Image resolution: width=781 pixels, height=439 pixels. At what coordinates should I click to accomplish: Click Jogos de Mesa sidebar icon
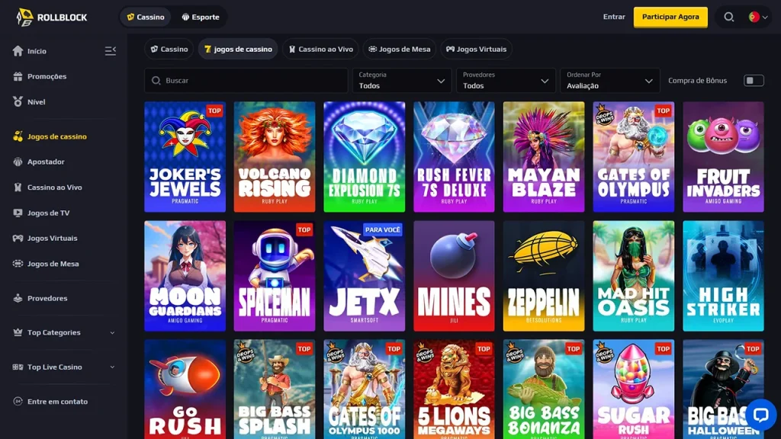(x=18, y=263)
